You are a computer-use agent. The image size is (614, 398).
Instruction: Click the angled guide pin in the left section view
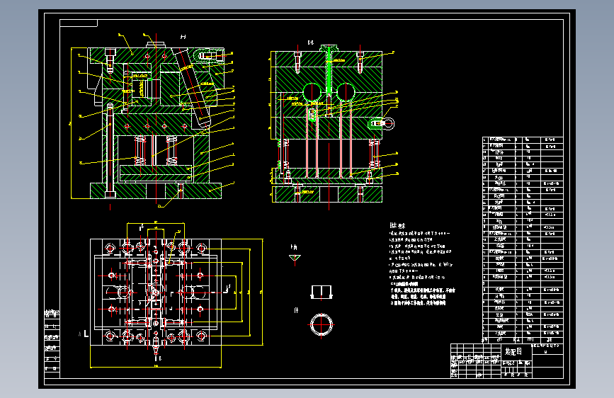coord(191,88)
